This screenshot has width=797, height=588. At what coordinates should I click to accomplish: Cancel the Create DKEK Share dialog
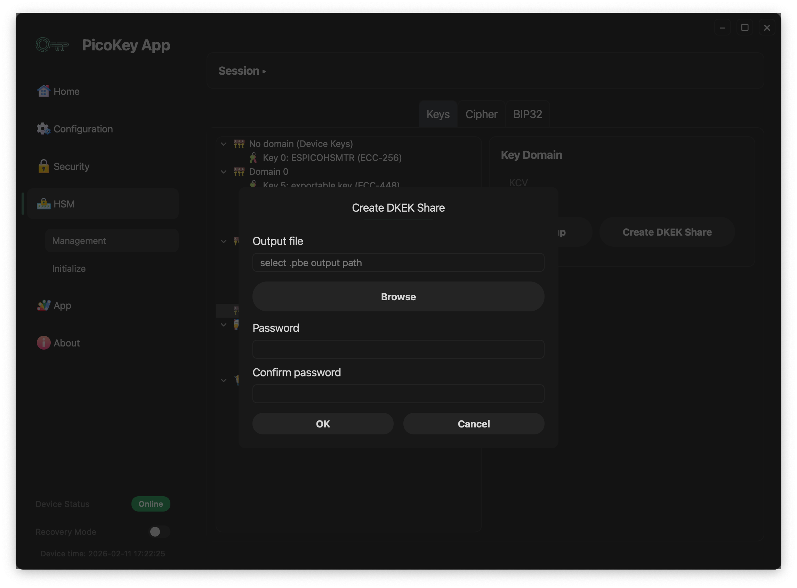click(x=474, y=424)
